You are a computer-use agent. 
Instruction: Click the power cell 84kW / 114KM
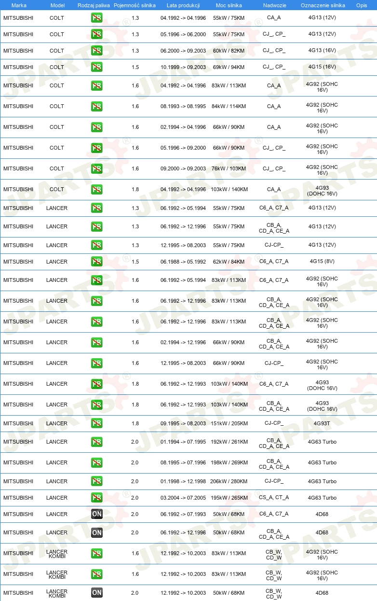tap(229, 106)
